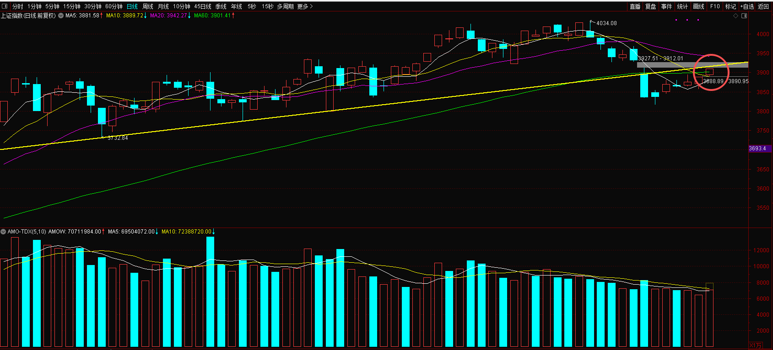Click the flag marker at 4034.08 high
The image size is (773, 350).
pos(592,22)
